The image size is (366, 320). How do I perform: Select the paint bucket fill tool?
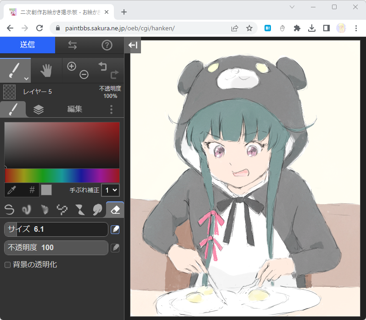coord(97,210)
